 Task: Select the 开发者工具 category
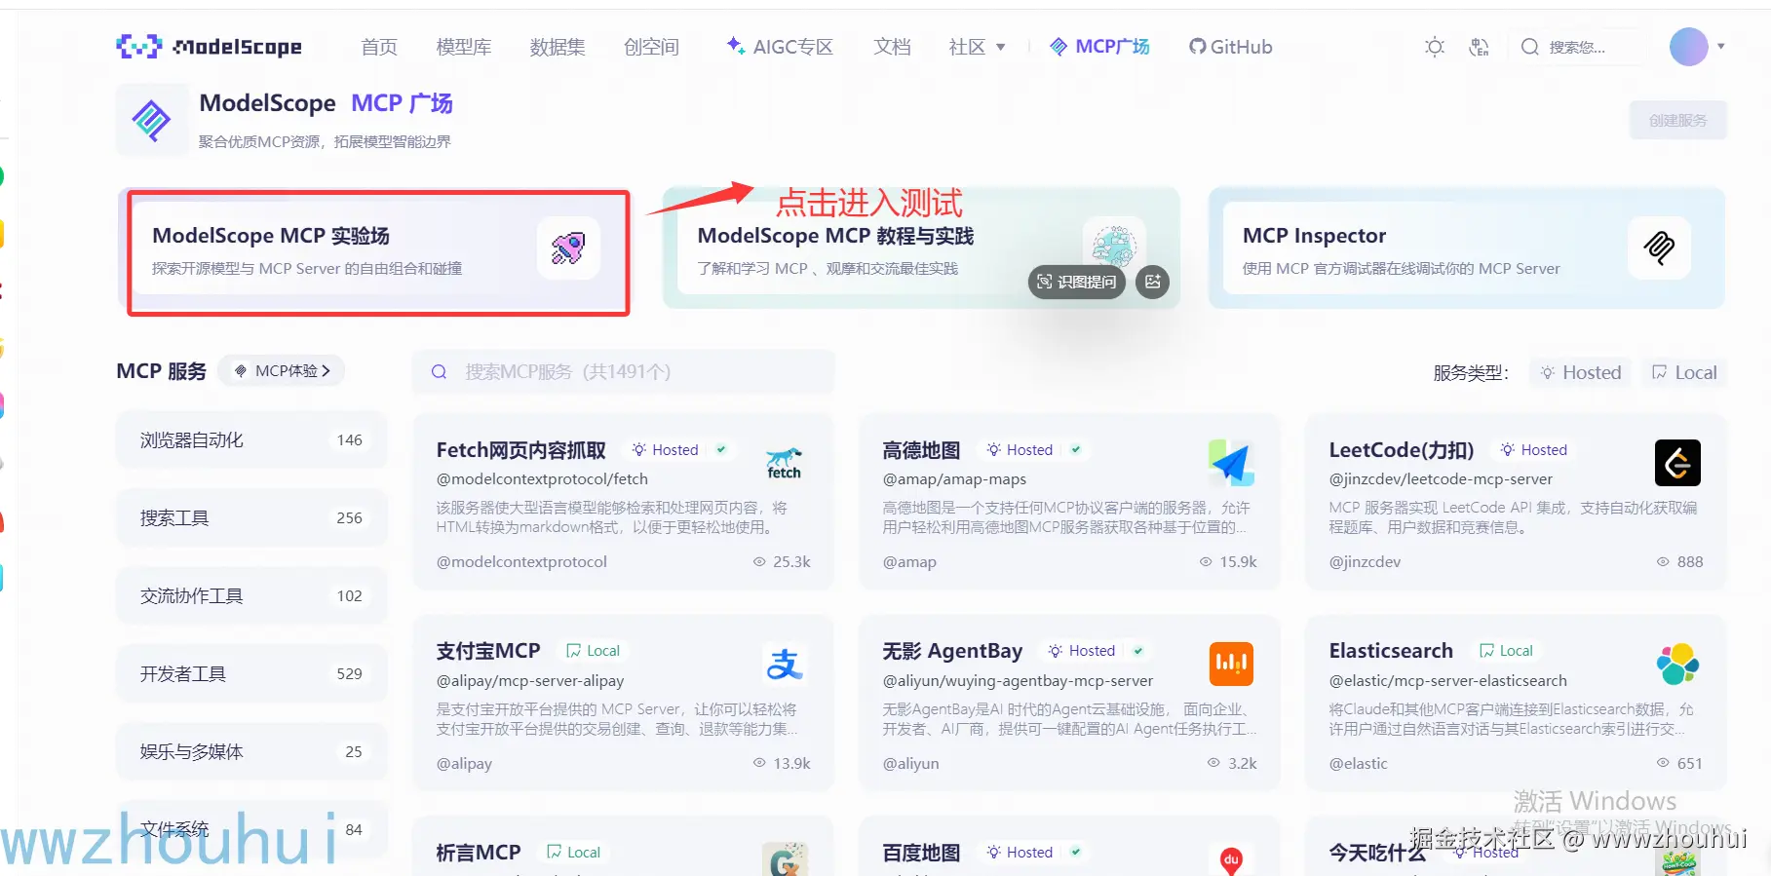[x=251, y=674]
